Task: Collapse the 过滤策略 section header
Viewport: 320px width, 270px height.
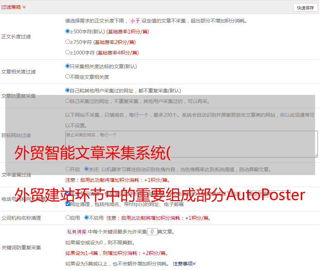Action: tap(13, 7)
